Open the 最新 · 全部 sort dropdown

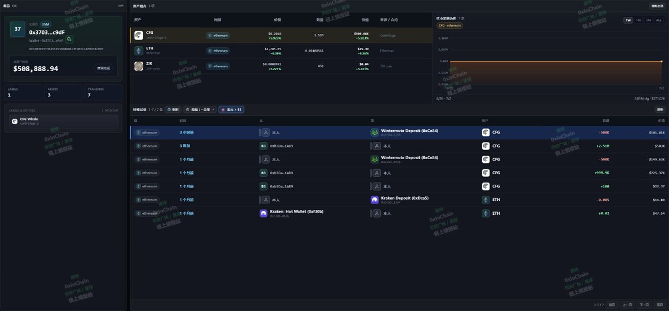(x=200, y=110)
